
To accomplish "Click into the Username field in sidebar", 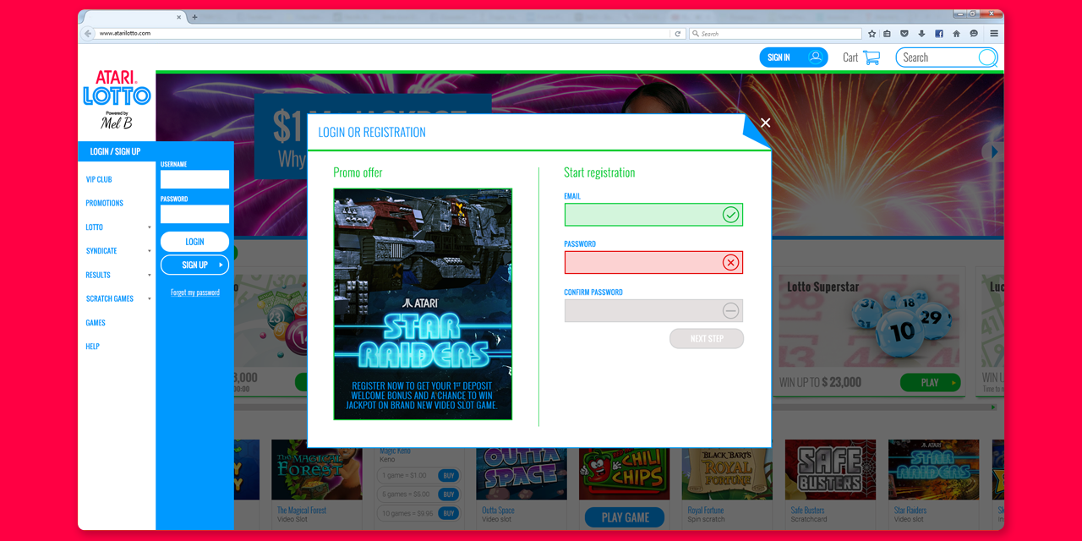I will click(194, 179).
